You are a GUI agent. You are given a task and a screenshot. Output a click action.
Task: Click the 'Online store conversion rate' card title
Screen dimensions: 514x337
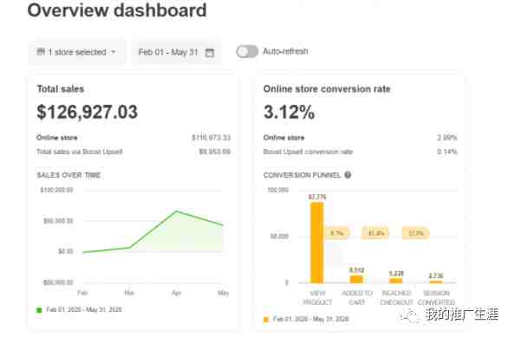[x=327, y=89]
